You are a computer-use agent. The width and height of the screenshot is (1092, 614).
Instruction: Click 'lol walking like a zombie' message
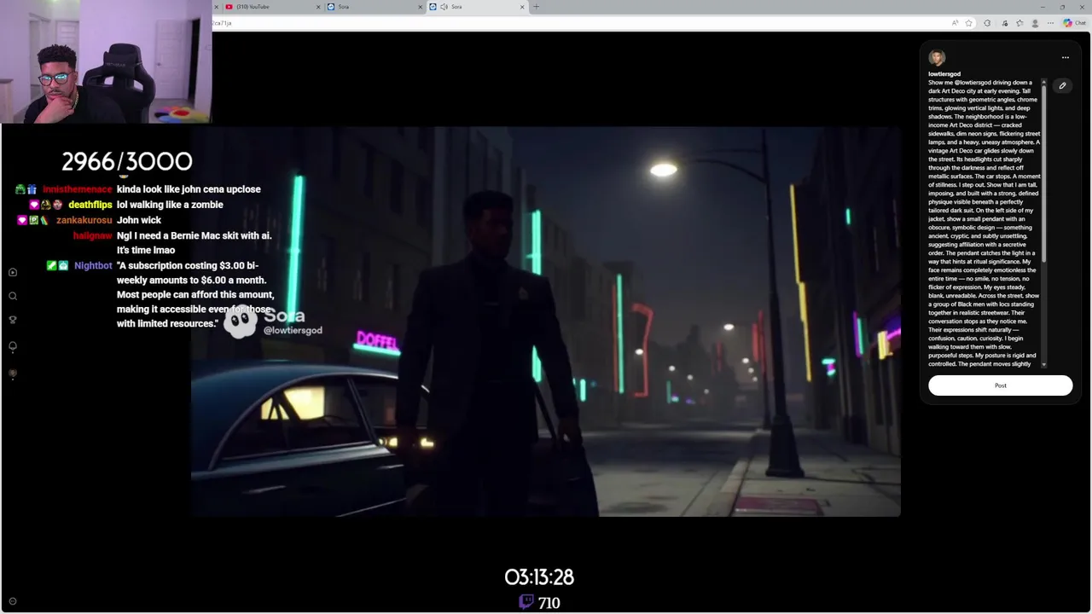coord(170,205)
